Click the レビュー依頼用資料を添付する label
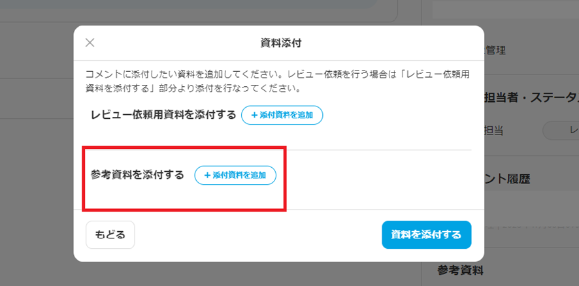579x286 pixels. [x=163, y=115]
